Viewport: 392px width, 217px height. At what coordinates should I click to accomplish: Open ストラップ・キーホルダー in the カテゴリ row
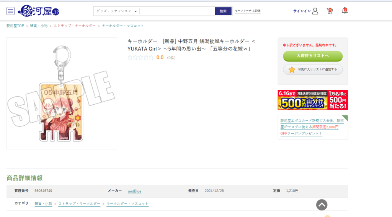tap(79, 204)
